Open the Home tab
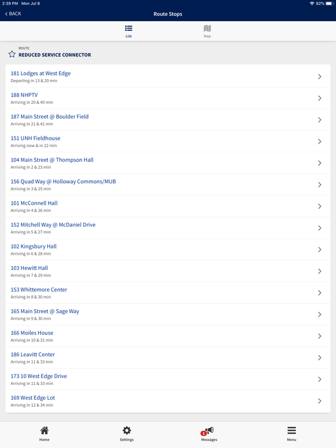This screenshot has height=448, width=336. point(44,434)
